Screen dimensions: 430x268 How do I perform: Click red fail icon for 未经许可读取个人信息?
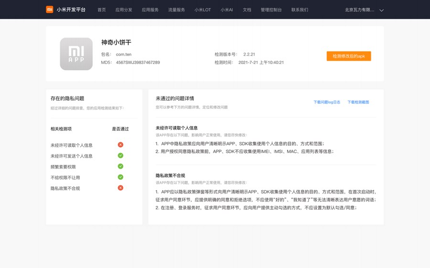coord(120,145)
